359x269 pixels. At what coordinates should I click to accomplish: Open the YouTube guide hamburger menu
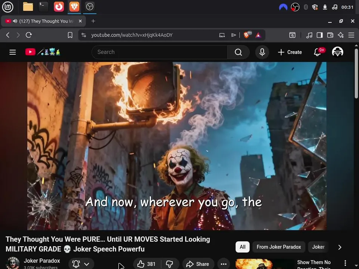(x=13, y=52)
